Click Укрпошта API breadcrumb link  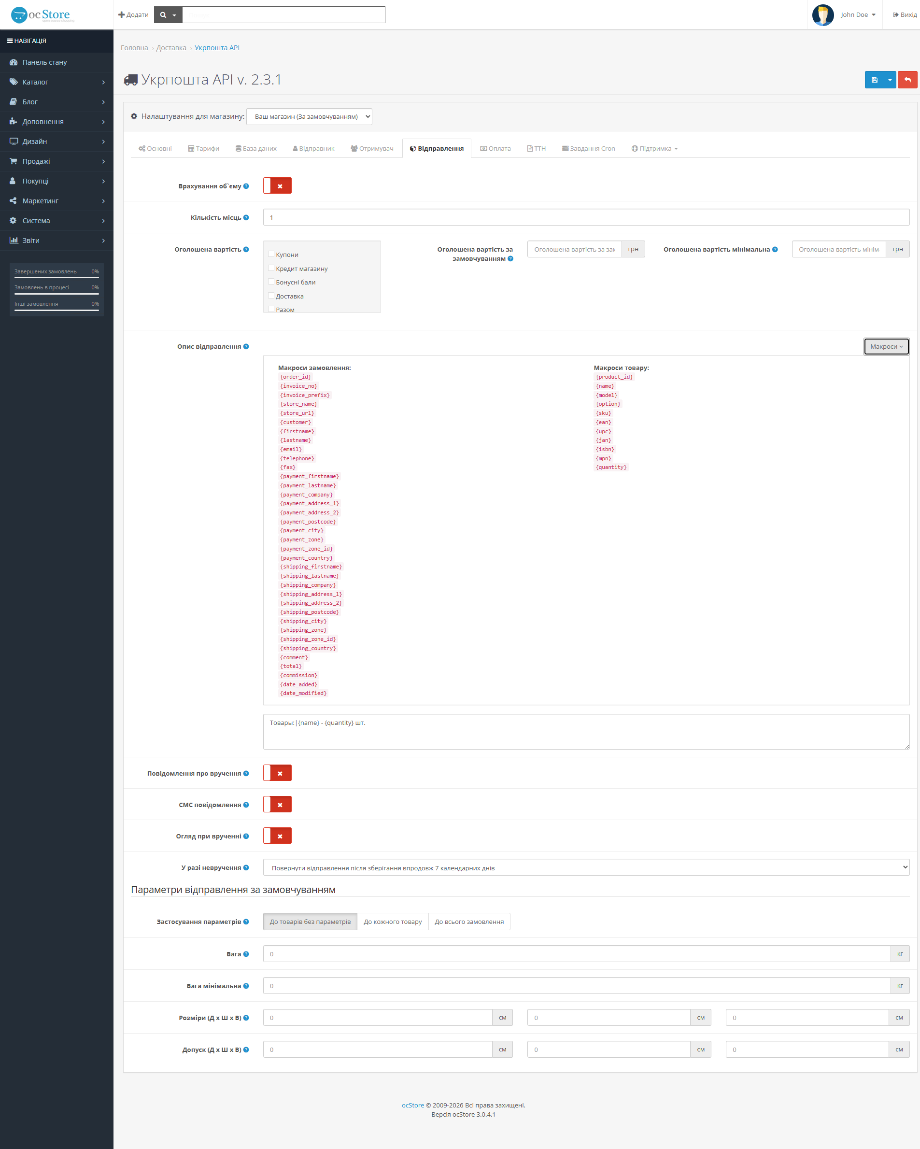tap(217, 48)
